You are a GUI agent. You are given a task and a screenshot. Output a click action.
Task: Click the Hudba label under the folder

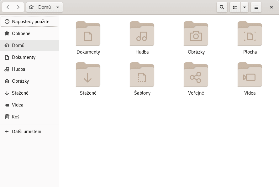[142, 52]
